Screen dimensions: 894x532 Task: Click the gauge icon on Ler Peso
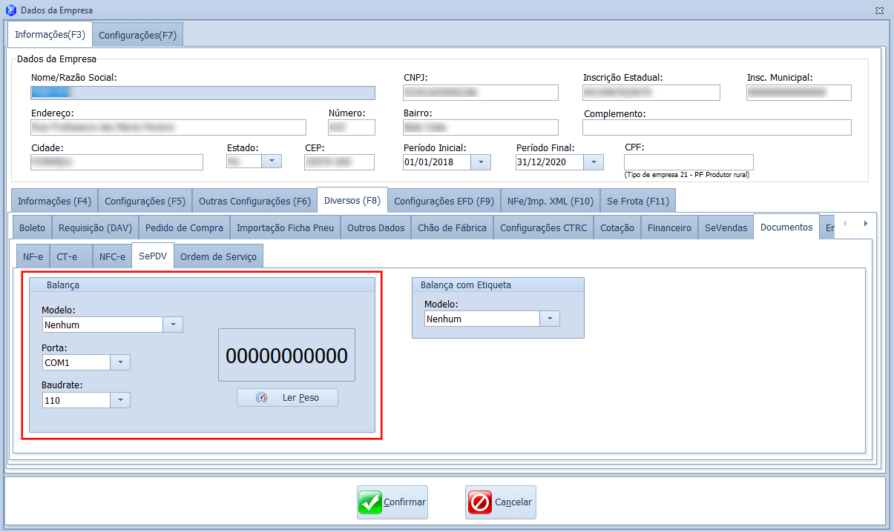point(261,398)
